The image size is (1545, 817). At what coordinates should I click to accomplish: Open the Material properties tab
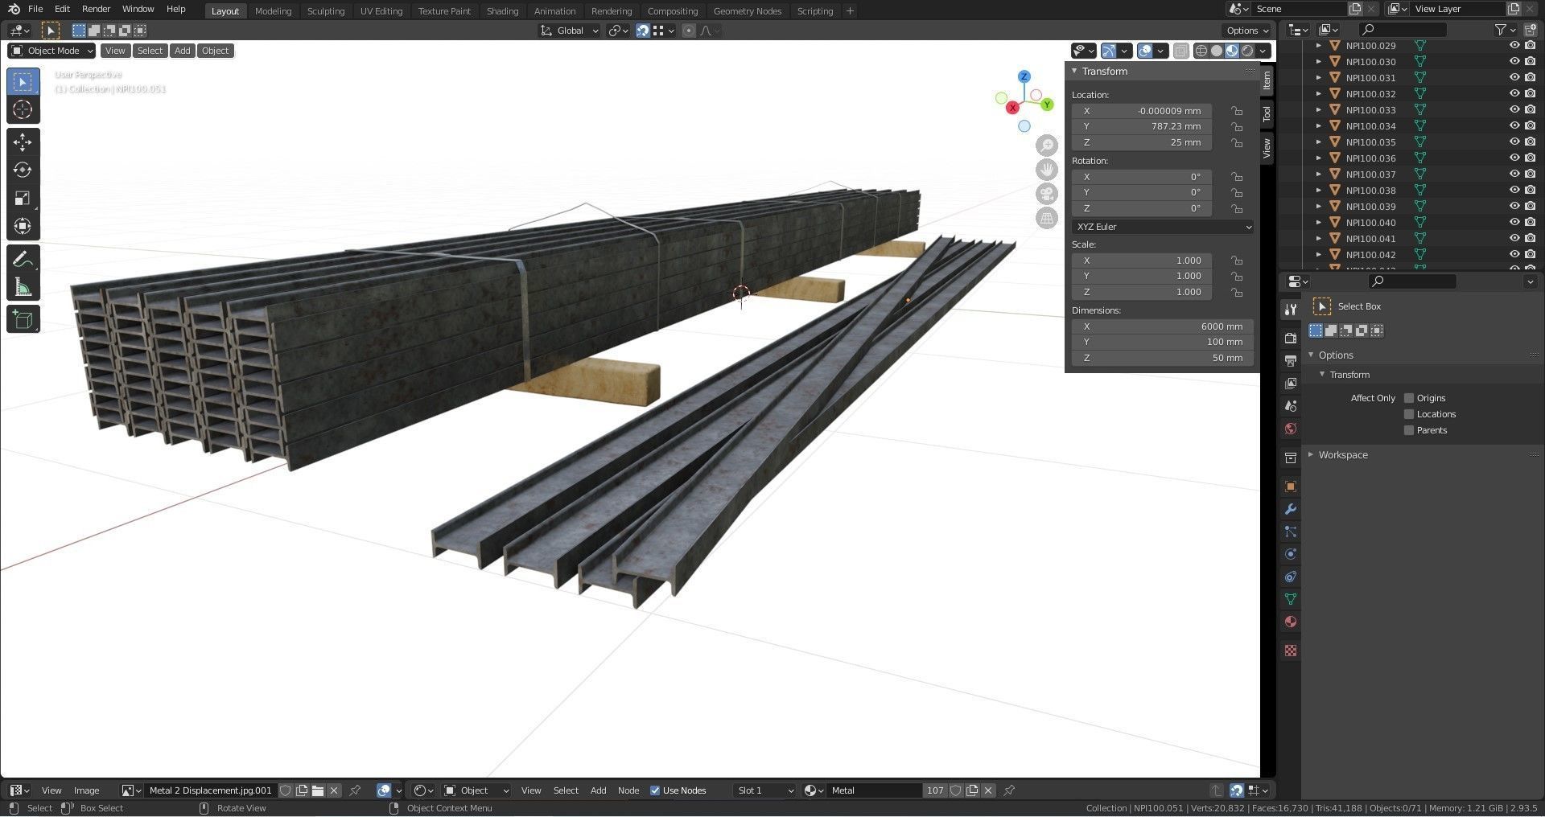click(x=1291, y=622)
